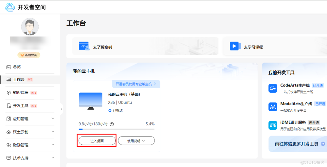Click the 开发者空间 logo icon
Viewport: 327px width, 167px height.
(9, 7)
